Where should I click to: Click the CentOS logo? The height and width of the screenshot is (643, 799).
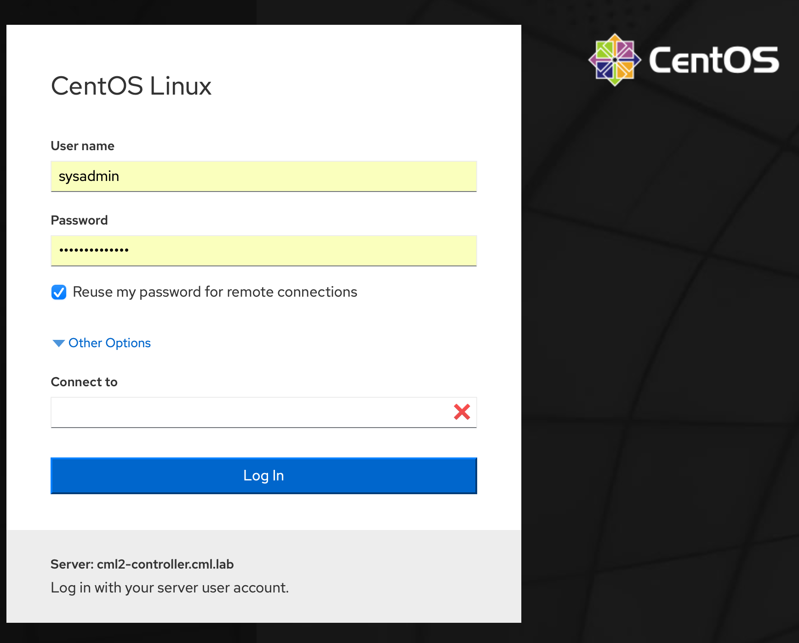coord(684,60)
